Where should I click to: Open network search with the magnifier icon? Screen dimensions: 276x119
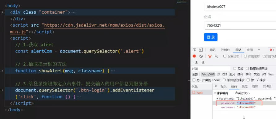[x=216, y=56]
